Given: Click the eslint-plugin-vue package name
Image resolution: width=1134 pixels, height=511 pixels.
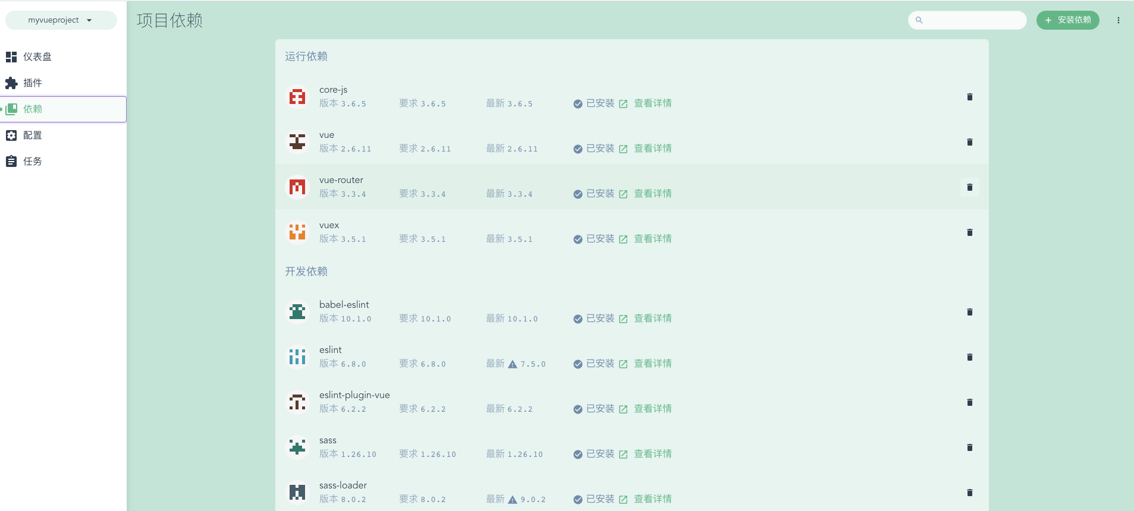Looking at the screenshot, I should [x=354, y=395].
